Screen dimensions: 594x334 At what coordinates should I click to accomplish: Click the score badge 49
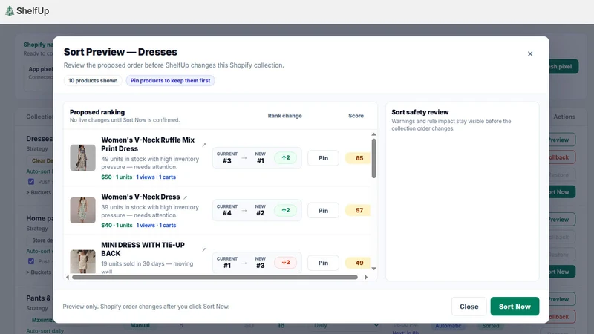coord(358,263)
